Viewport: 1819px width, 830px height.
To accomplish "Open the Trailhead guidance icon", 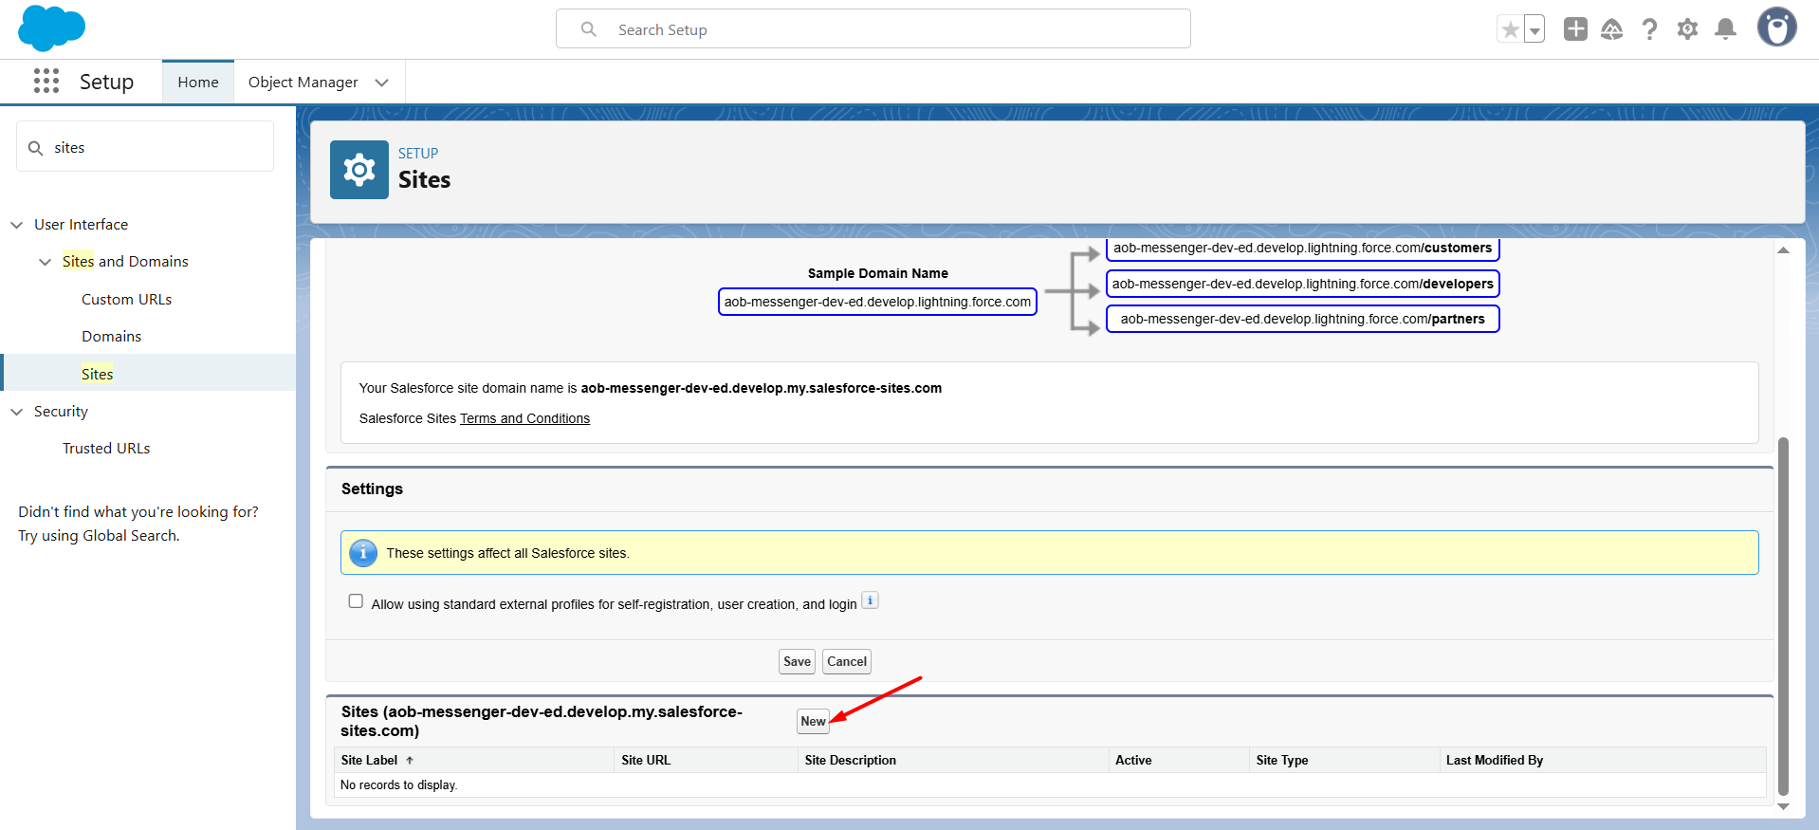I will click(1612, 29).
